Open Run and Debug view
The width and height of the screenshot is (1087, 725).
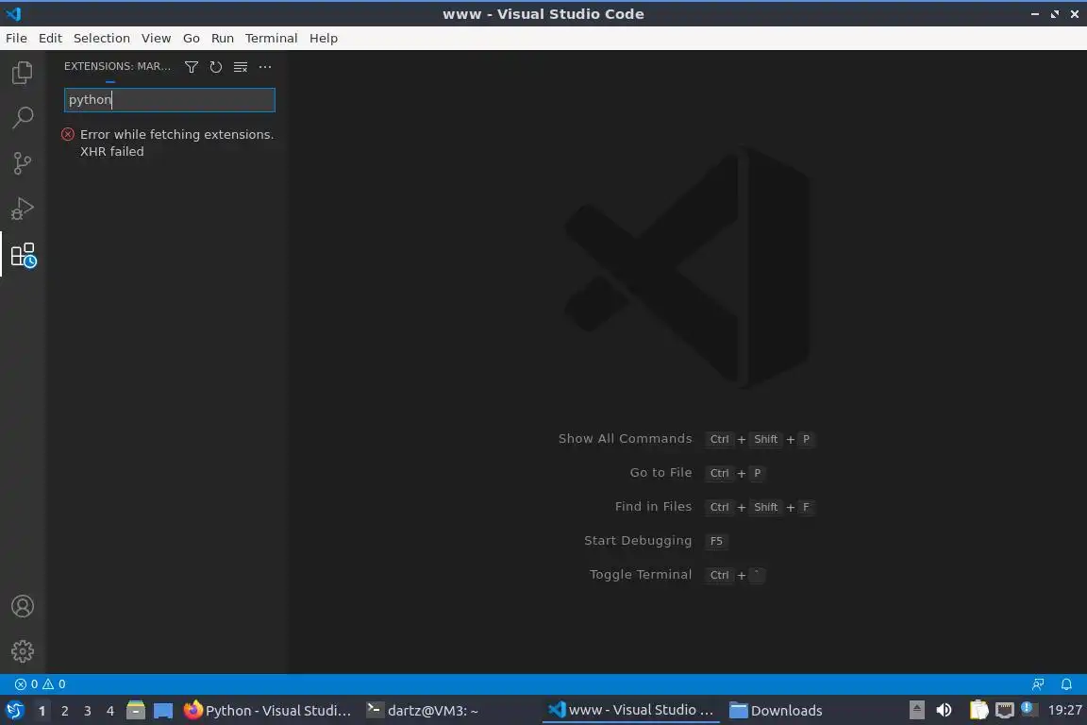coord(23,209)
